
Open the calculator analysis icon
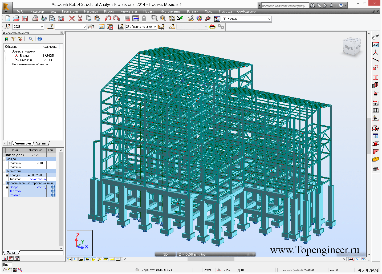(127, 18)
